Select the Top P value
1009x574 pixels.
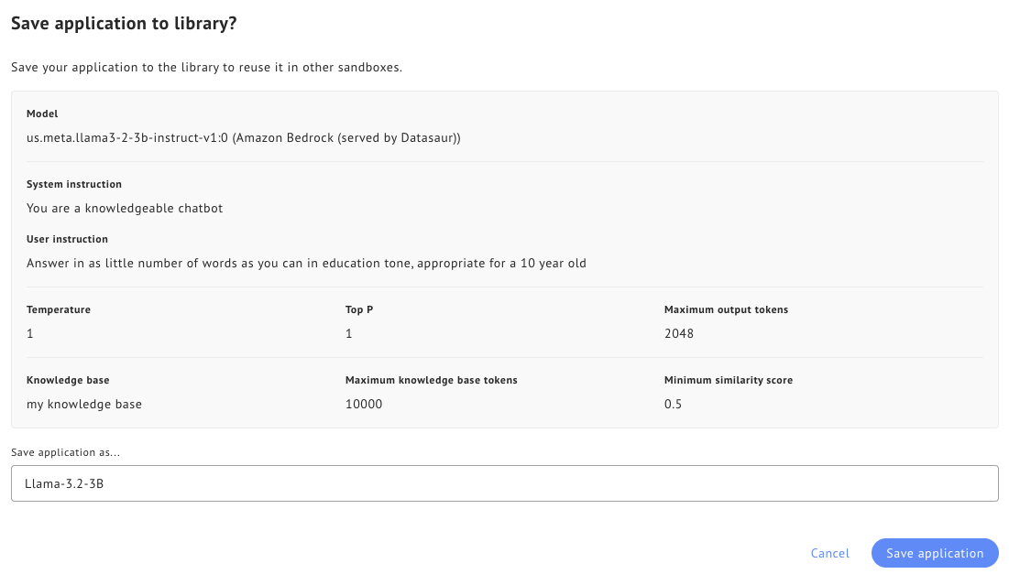tap(347, 333)
